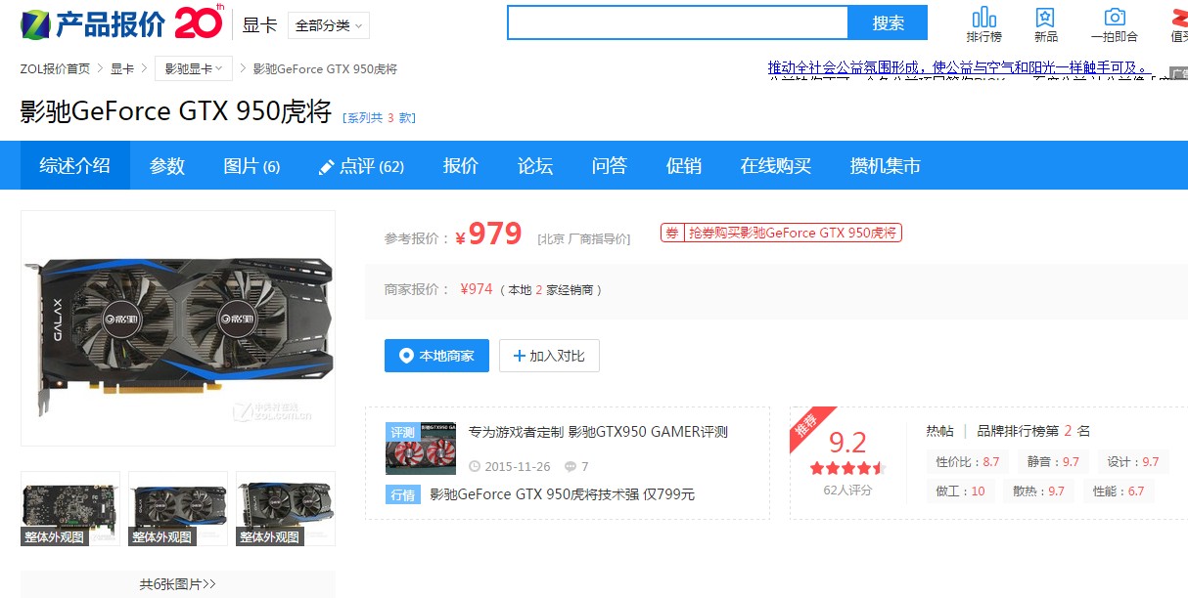Click the 系列共 3 款 link
This screenshot has width=1188, height=598.
coord(379,117)
